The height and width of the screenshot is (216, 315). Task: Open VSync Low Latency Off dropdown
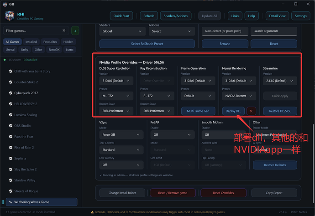121,165
